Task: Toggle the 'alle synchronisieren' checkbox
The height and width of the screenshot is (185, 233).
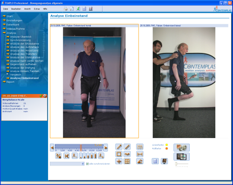Action: (88, 164)
